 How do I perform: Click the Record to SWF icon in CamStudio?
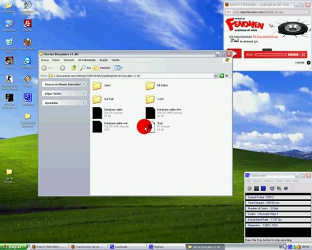click(x=279, y=189)
